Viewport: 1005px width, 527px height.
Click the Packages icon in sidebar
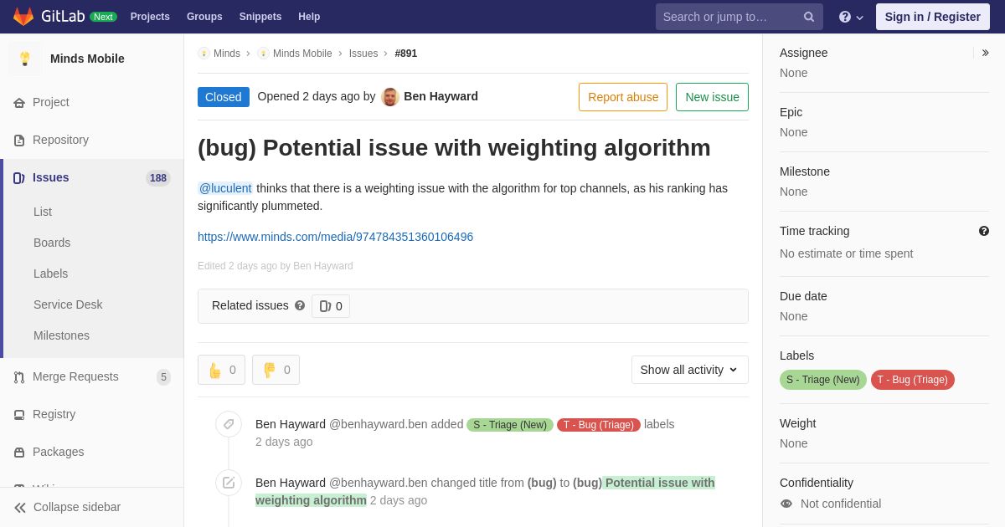tap(19, 453)
